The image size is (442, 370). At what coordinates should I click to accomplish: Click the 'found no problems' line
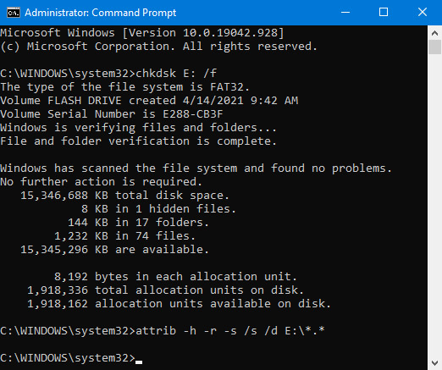pos(196,168)
